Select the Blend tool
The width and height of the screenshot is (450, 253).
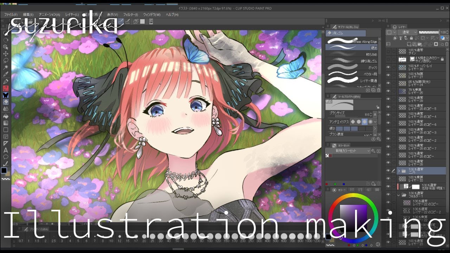(6, 109)
